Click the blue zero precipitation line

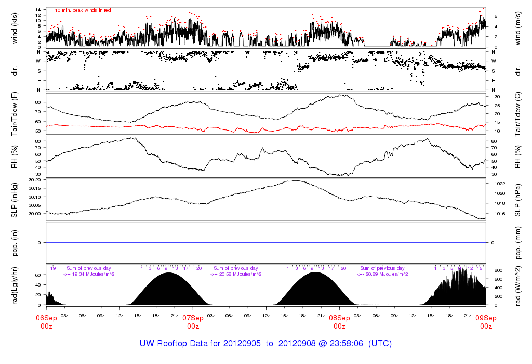click(x=265, y=243)
